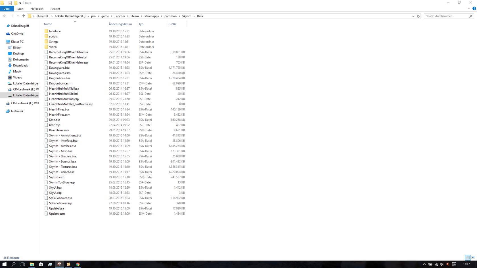This screenshot has width=477, height=268.
Task: Show hidden system tray icons
Action: 424,264
